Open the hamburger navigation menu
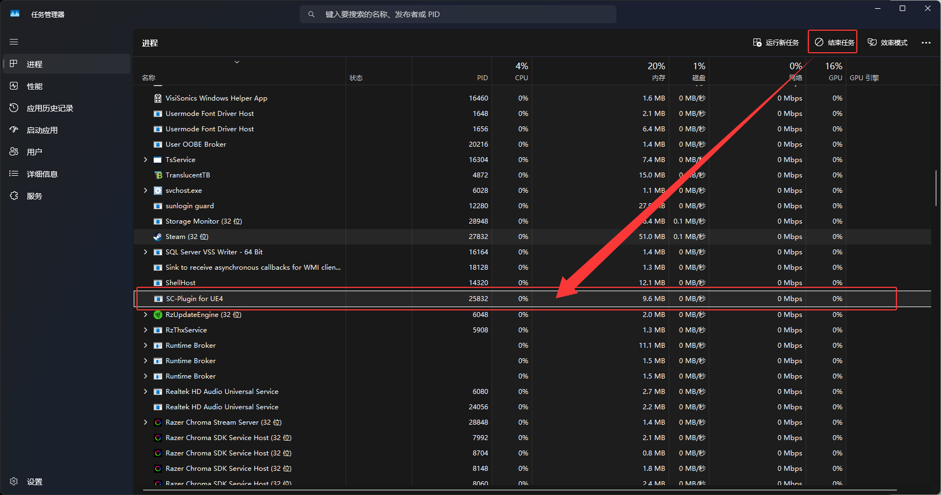The width and height of the screenshot is (941, 495). click(14, 42)
